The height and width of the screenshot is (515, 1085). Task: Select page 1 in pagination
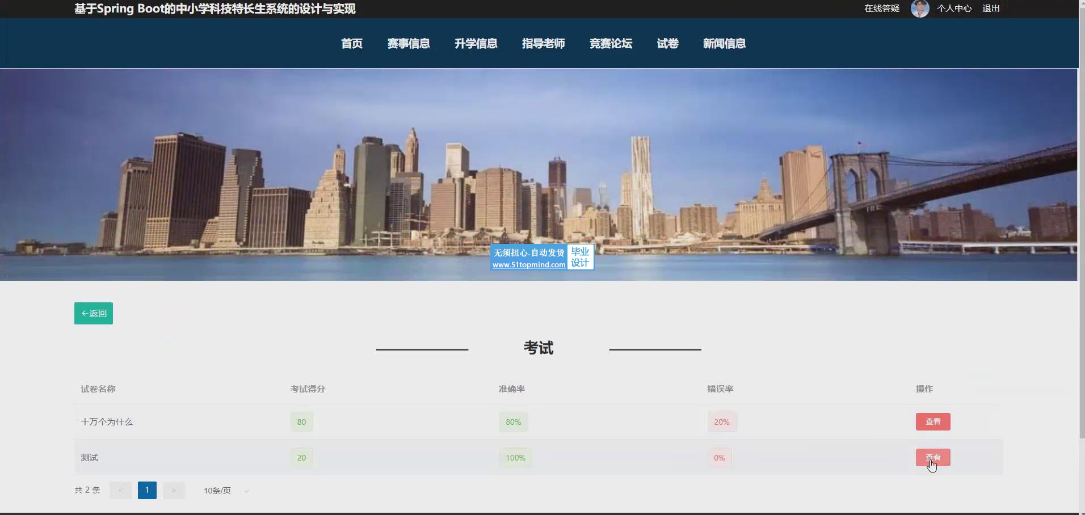point(147,490)
